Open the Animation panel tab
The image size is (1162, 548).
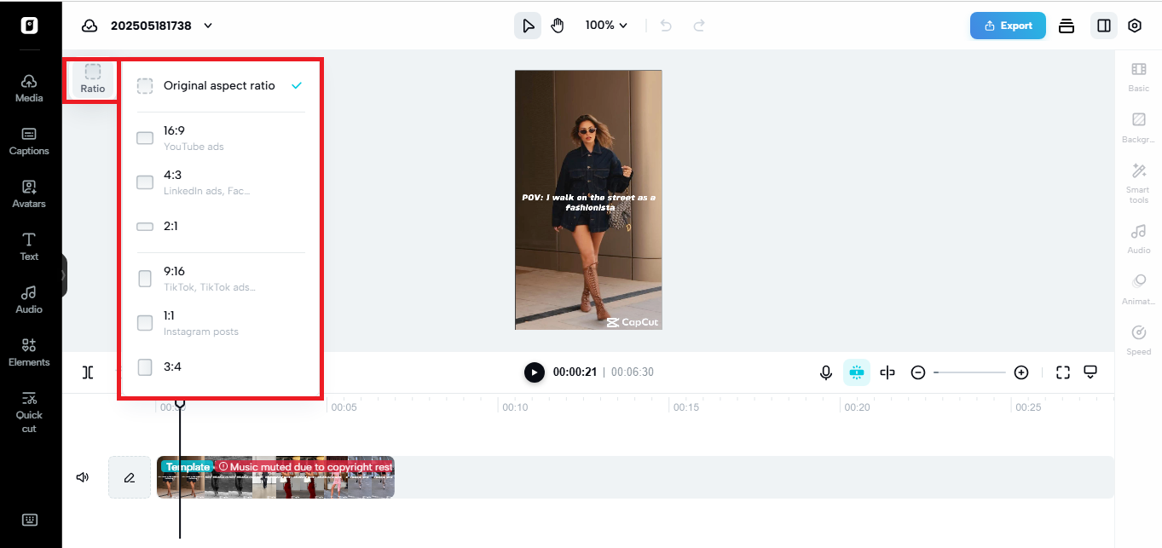point(1138,290)
